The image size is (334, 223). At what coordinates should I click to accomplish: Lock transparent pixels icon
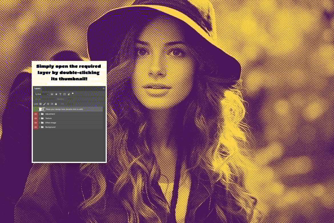coord(41,104)
